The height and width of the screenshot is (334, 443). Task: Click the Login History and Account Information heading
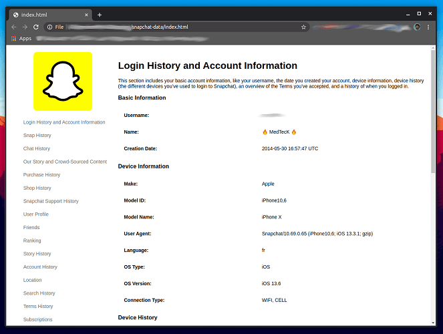[x=208, y=65]
